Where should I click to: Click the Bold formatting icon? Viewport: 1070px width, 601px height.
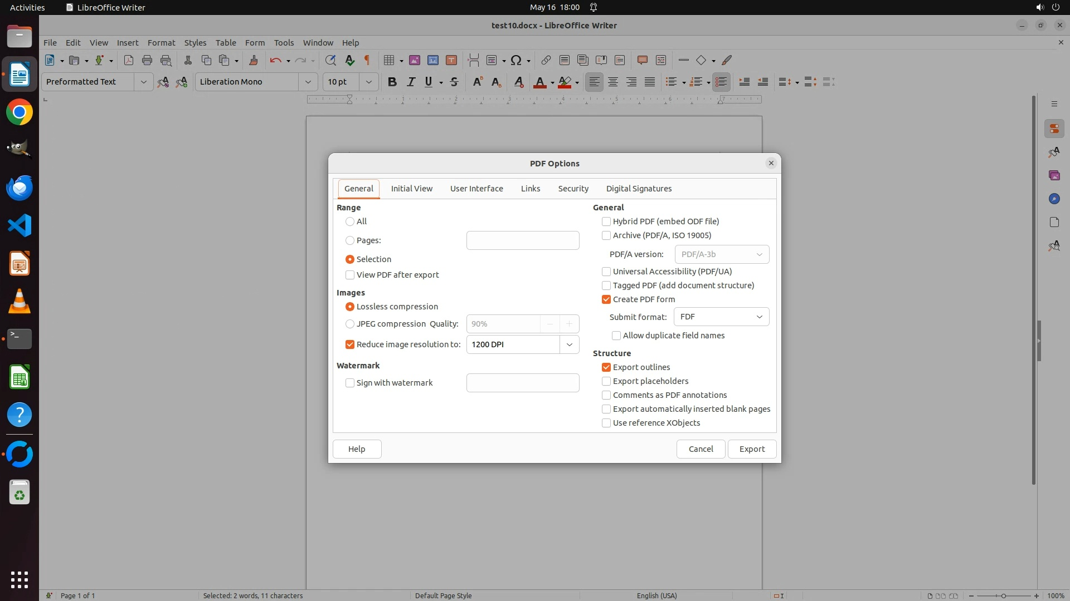(x=392, y=82)
